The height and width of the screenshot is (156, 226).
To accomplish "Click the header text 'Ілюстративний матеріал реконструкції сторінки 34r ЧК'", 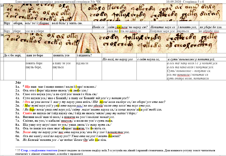I will pos(58,1).
